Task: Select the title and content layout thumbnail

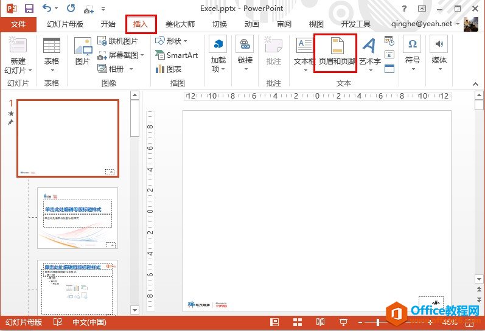Action: click(x=78, y=288)
